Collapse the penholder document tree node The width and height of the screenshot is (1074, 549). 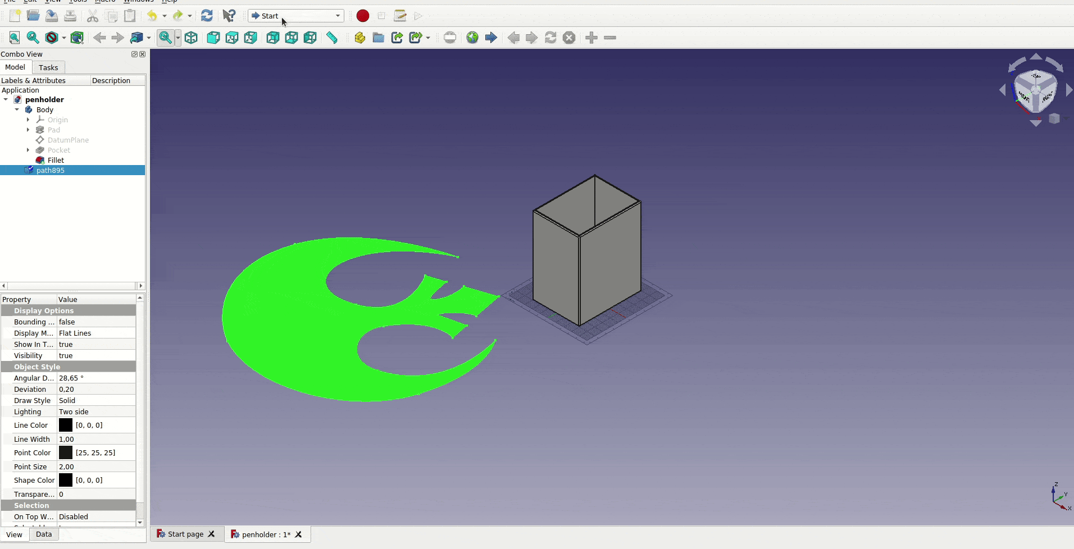pyautogui.click(x=6, y=99)
